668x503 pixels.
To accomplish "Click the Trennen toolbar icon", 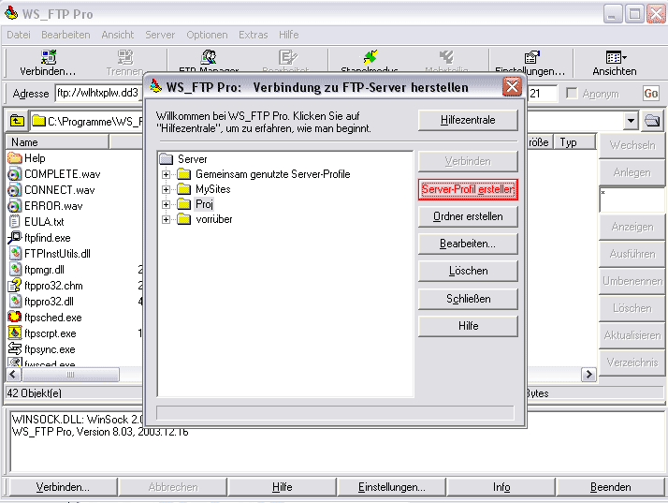I will pyautogui.click(x=124, y=57).
